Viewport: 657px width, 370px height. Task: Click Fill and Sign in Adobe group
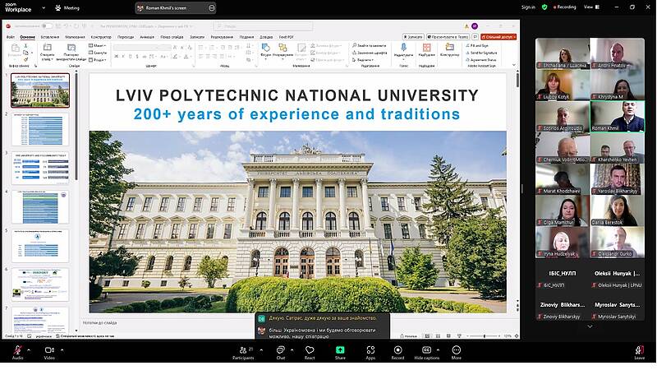tap(477, 45)
